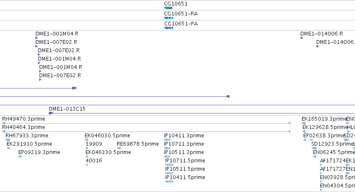Open the RH49470.3prime feature label

tap(23, 119)
